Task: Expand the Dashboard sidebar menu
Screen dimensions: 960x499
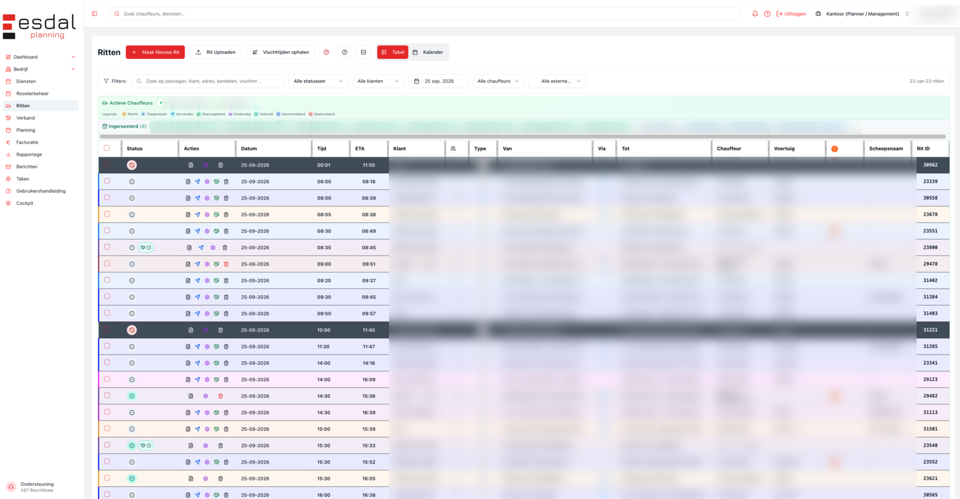Action: 40,57
